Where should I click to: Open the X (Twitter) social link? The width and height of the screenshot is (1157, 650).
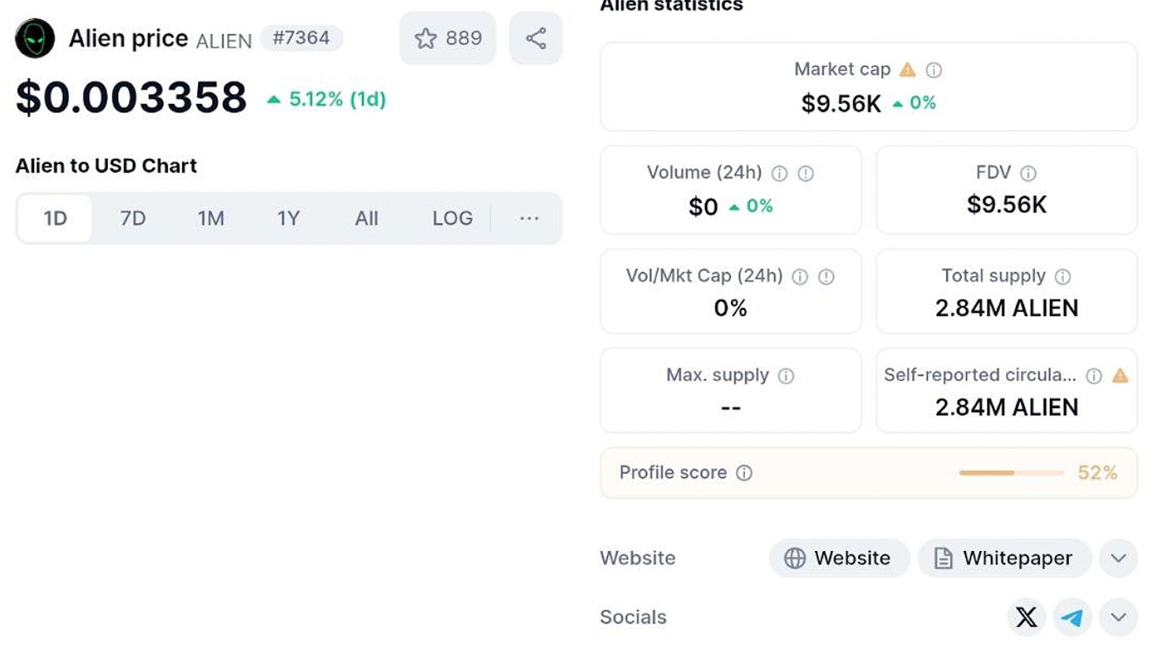[x=1026, y=617]
